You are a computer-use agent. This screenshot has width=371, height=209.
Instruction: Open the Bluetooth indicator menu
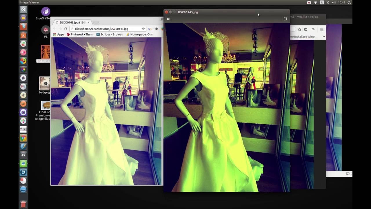(328, 2)
